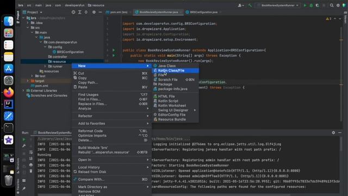Open Terminal from the dock
Image resolution: width=348 pixels, height=196 pixels.
point(9,128)
